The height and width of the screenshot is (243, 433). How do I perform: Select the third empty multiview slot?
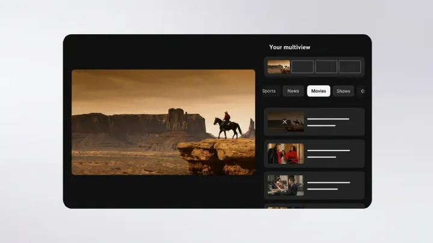click(326, 67)
